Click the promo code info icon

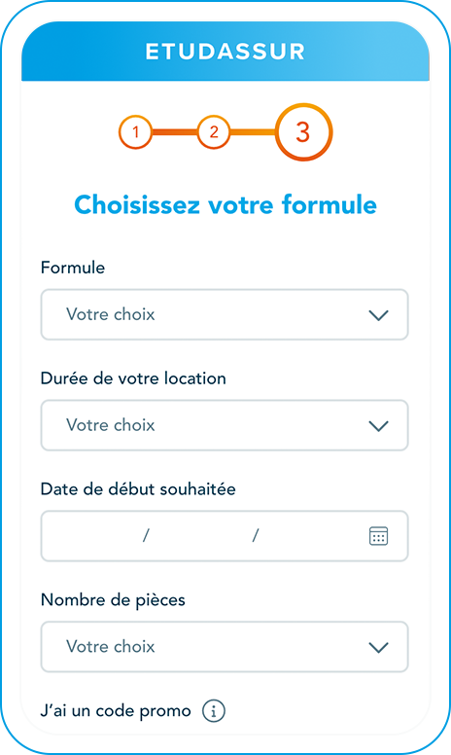(214, 710)
